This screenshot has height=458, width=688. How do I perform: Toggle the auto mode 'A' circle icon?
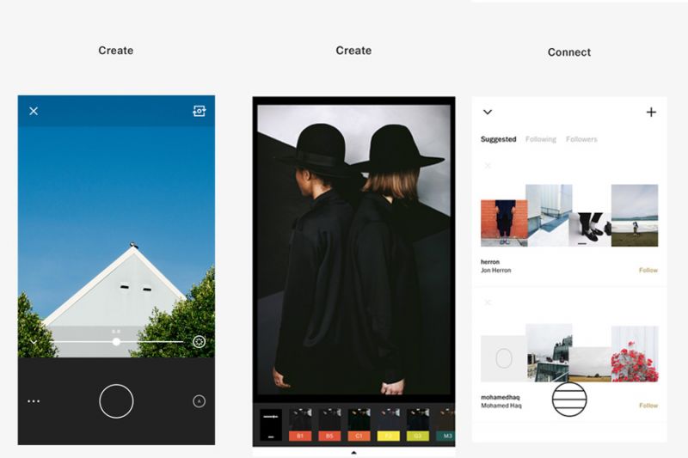pos(200,401)
